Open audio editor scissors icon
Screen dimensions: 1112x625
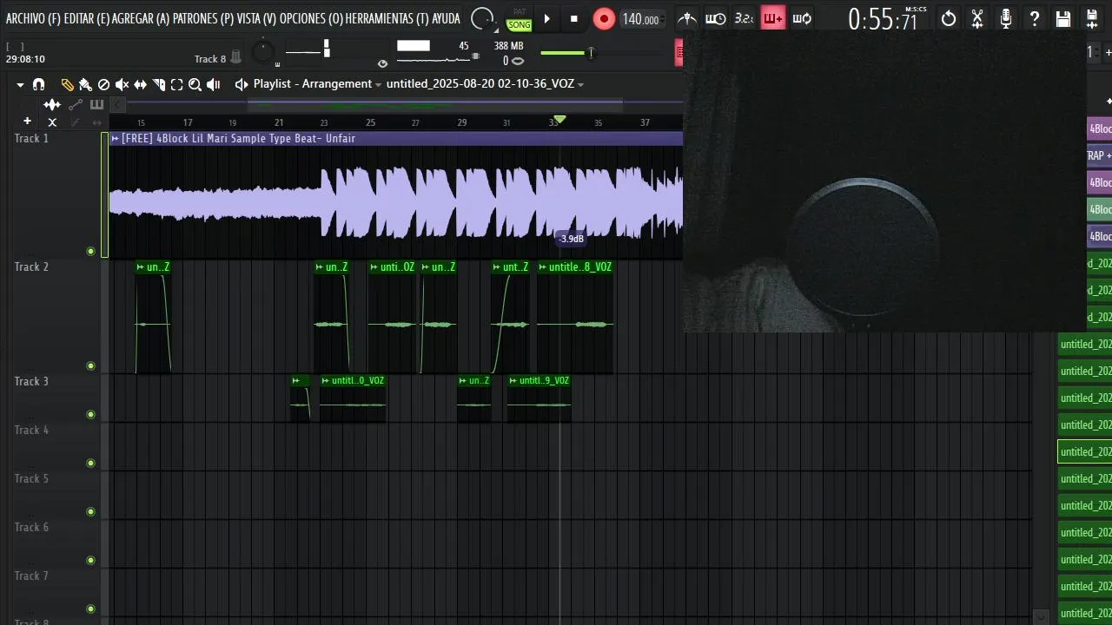pyautogui.click(x=977, y=18)
